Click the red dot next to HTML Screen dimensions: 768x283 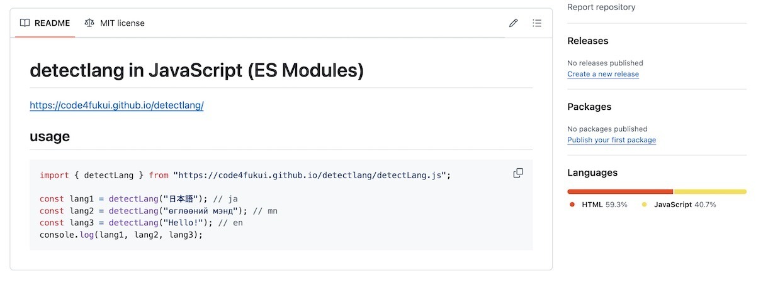pos(572,205)
